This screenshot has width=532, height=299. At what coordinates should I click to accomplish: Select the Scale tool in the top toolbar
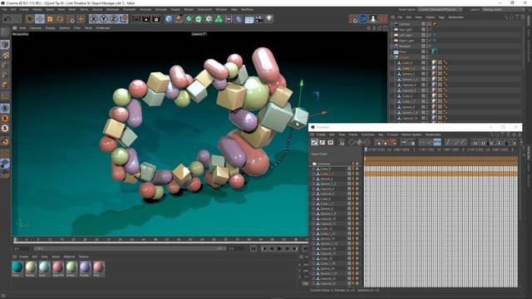(x=50, y=19)
